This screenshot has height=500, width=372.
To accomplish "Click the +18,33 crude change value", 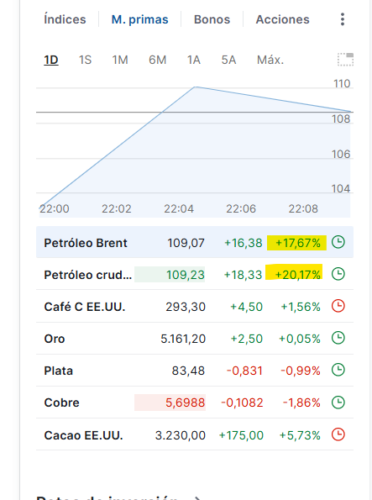I will pos(244,275).
